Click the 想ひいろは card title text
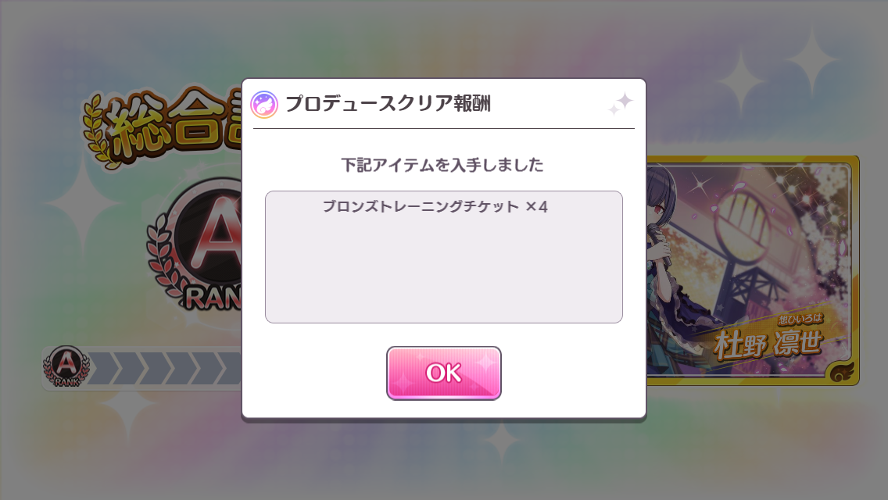888x500 pixels. click(800, 320)
